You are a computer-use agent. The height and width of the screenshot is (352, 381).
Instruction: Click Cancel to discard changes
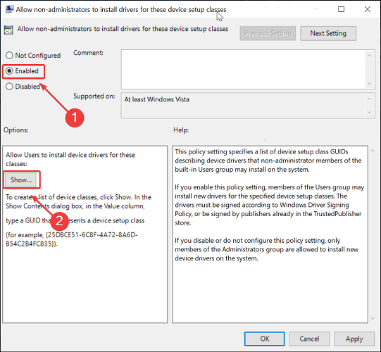(x=309, y=339)
